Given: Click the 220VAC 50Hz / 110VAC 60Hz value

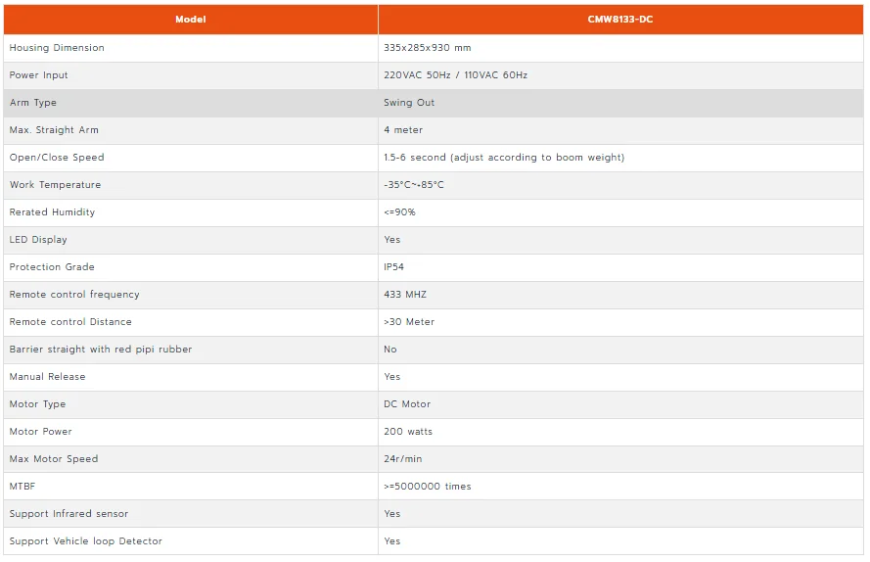Looking at the screenshot, I should (455, 75).
